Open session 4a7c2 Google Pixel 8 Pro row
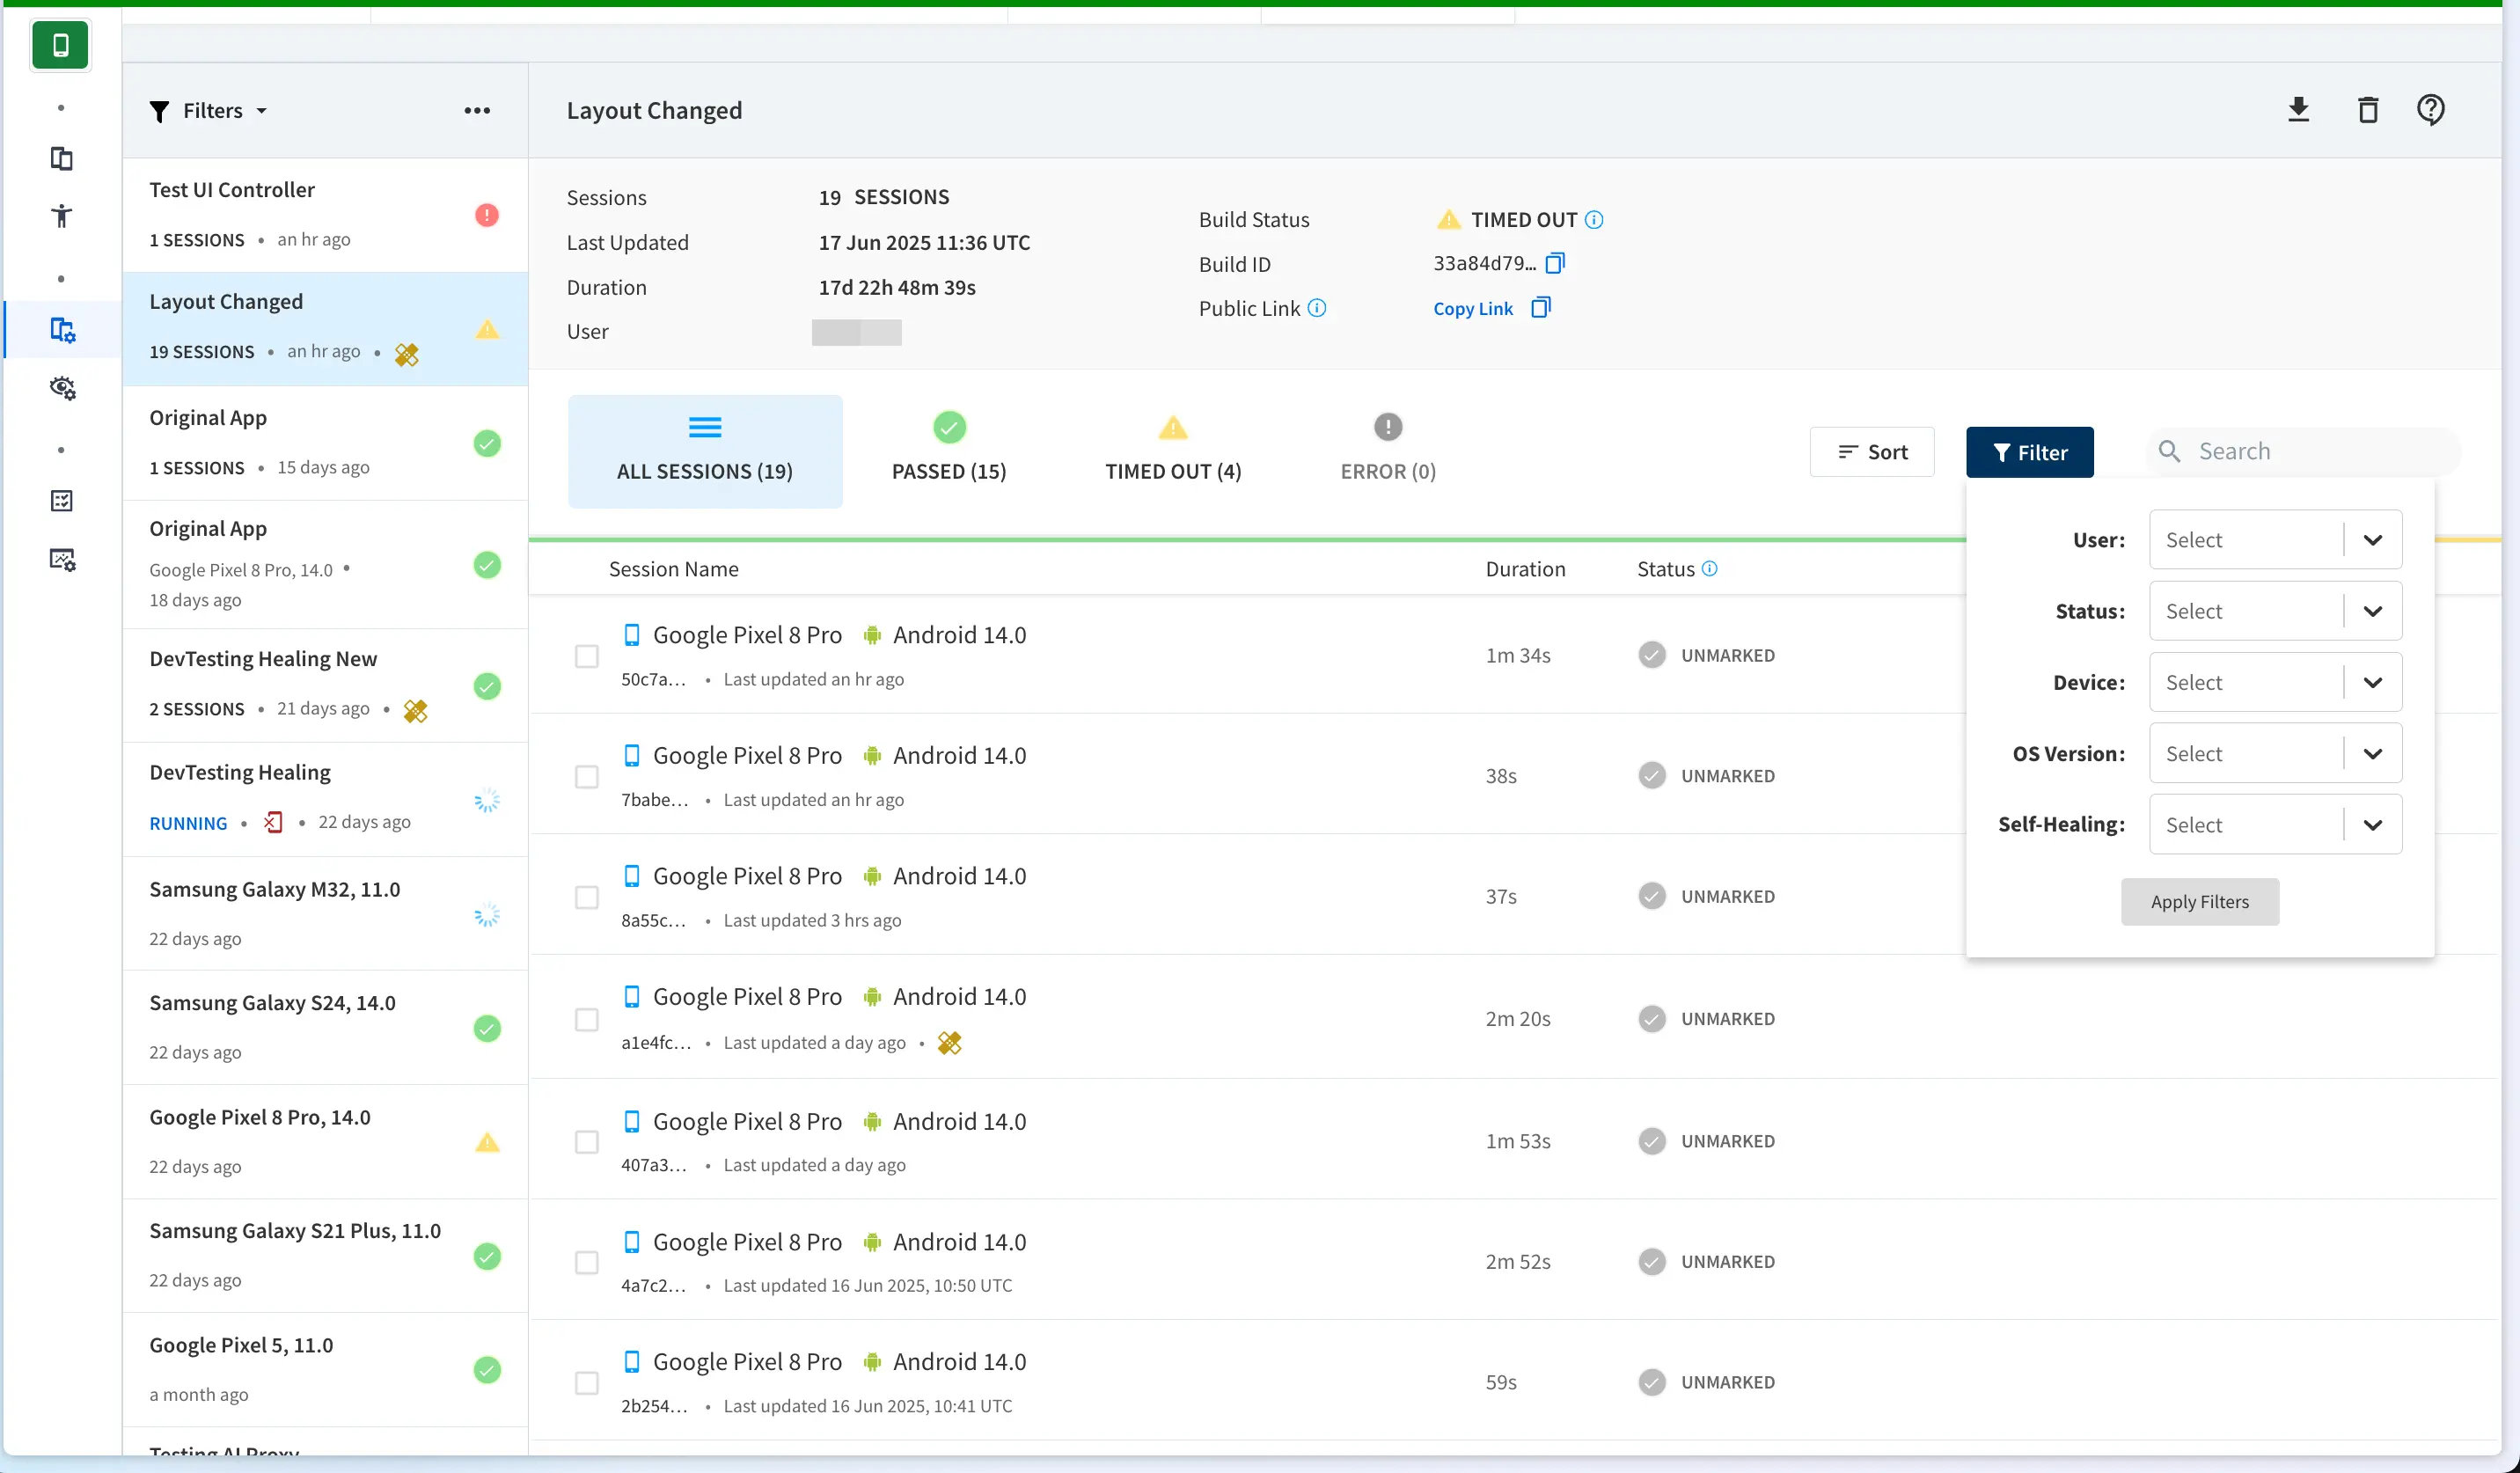Screen dimensions: 2520x1473 point(1514,1260)
